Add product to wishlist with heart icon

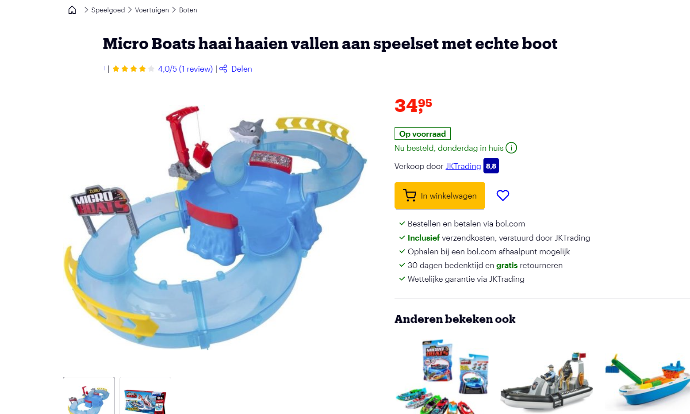pos(503,195)
